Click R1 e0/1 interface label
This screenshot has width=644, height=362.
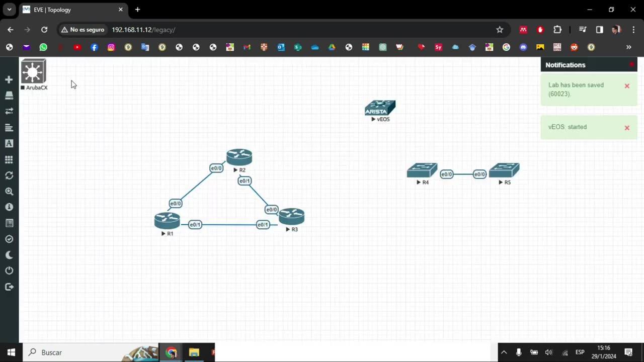tap(195, 225)
